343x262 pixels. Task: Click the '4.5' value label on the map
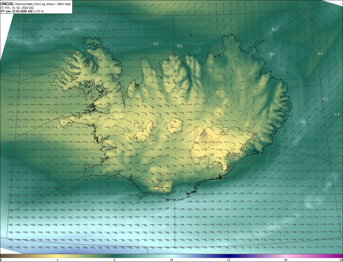[320, 54]
